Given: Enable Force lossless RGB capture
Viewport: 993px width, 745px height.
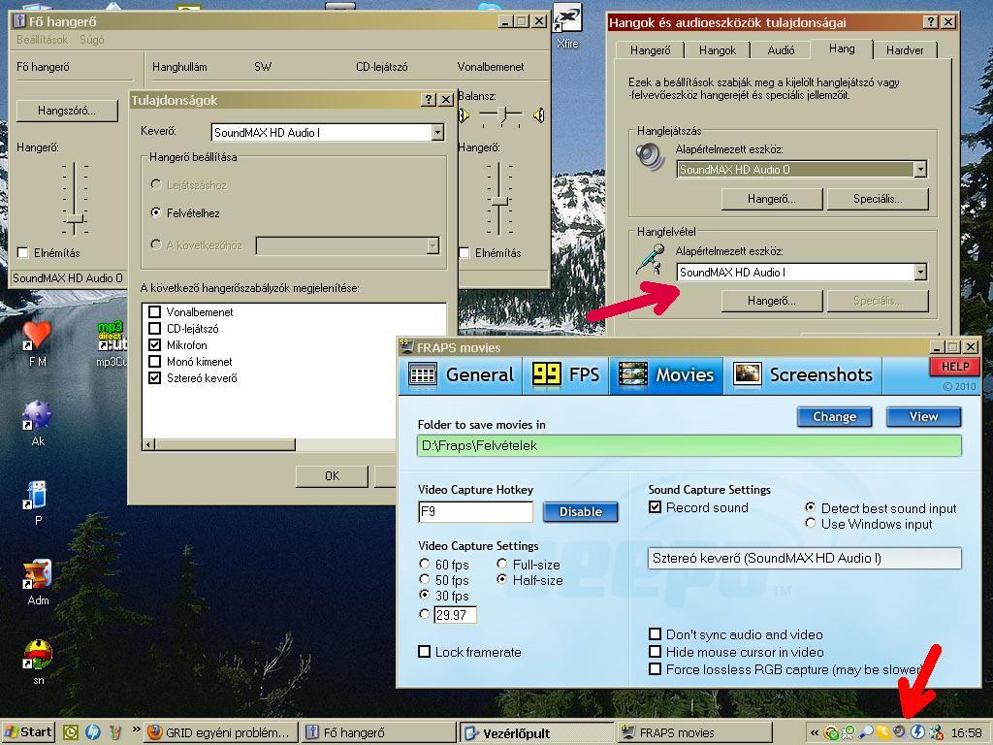Looking at the screenshot, I should (x=656, y=669).
